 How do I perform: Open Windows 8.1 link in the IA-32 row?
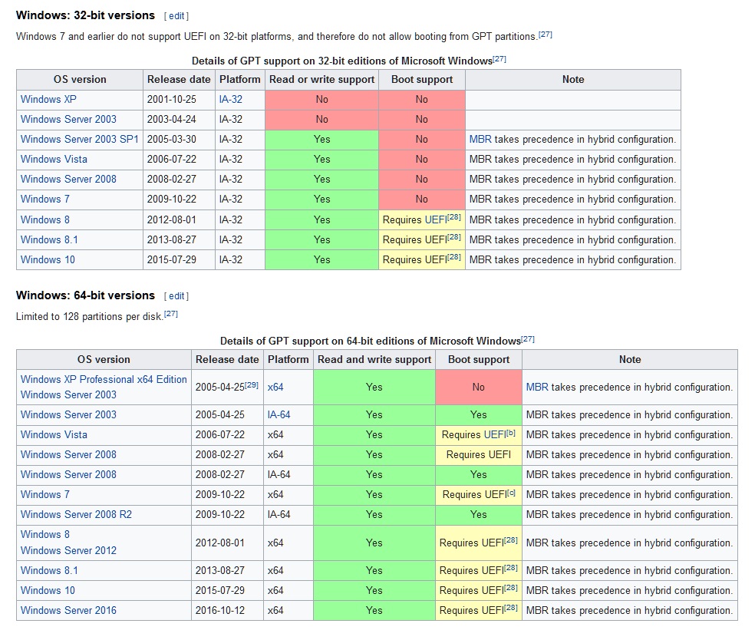49,240
